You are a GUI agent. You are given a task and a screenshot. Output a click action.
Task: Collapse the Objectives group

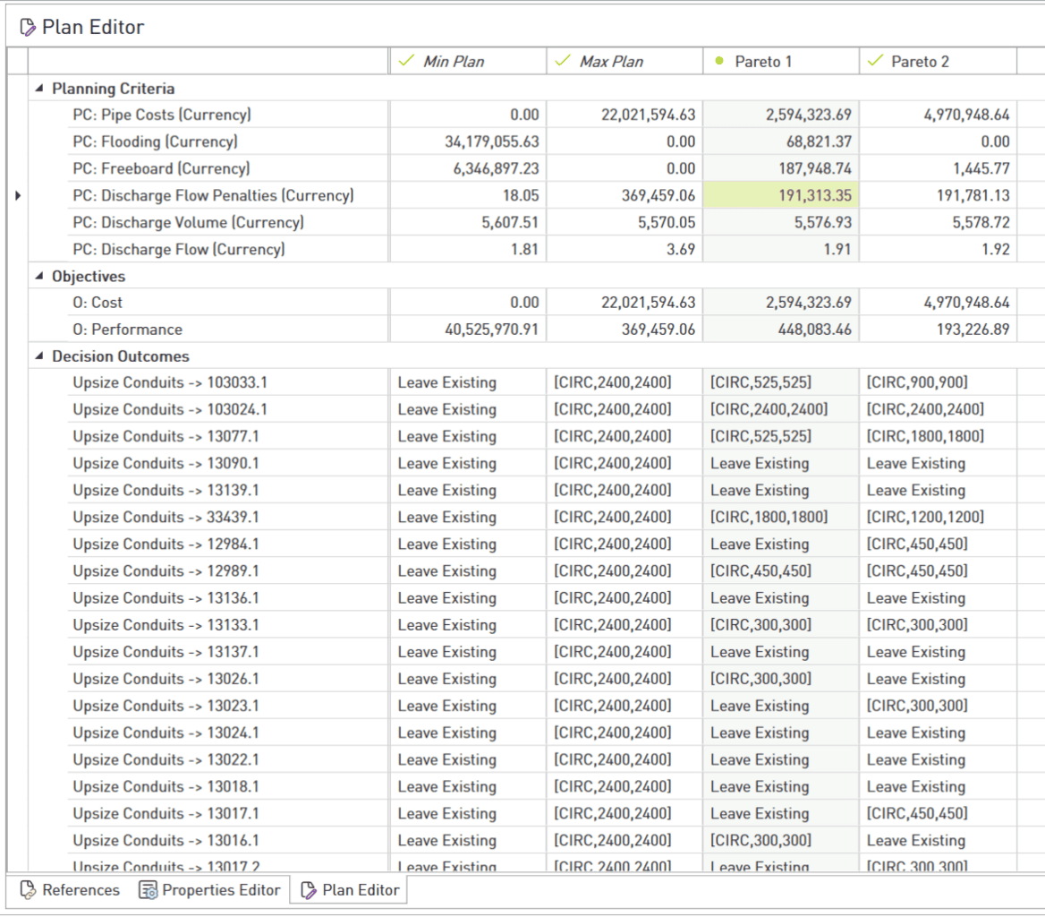pos(38,277)
